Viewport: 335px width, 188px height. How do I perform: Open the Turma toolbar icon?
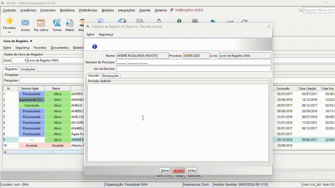pos(57,23)
